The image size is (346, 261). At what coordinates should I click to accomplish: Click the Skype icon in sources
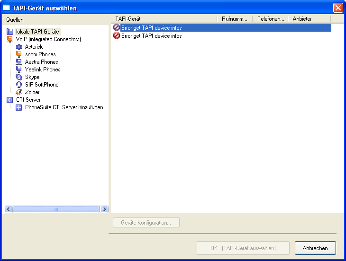(x=19, y=77)
